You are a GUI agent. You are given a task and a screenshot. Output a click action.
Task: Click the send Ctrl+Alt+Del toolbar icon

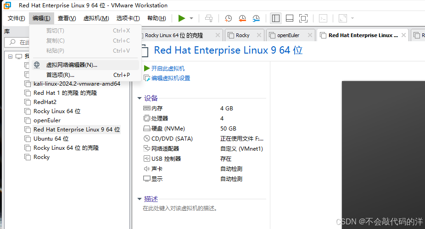point(209,18)
